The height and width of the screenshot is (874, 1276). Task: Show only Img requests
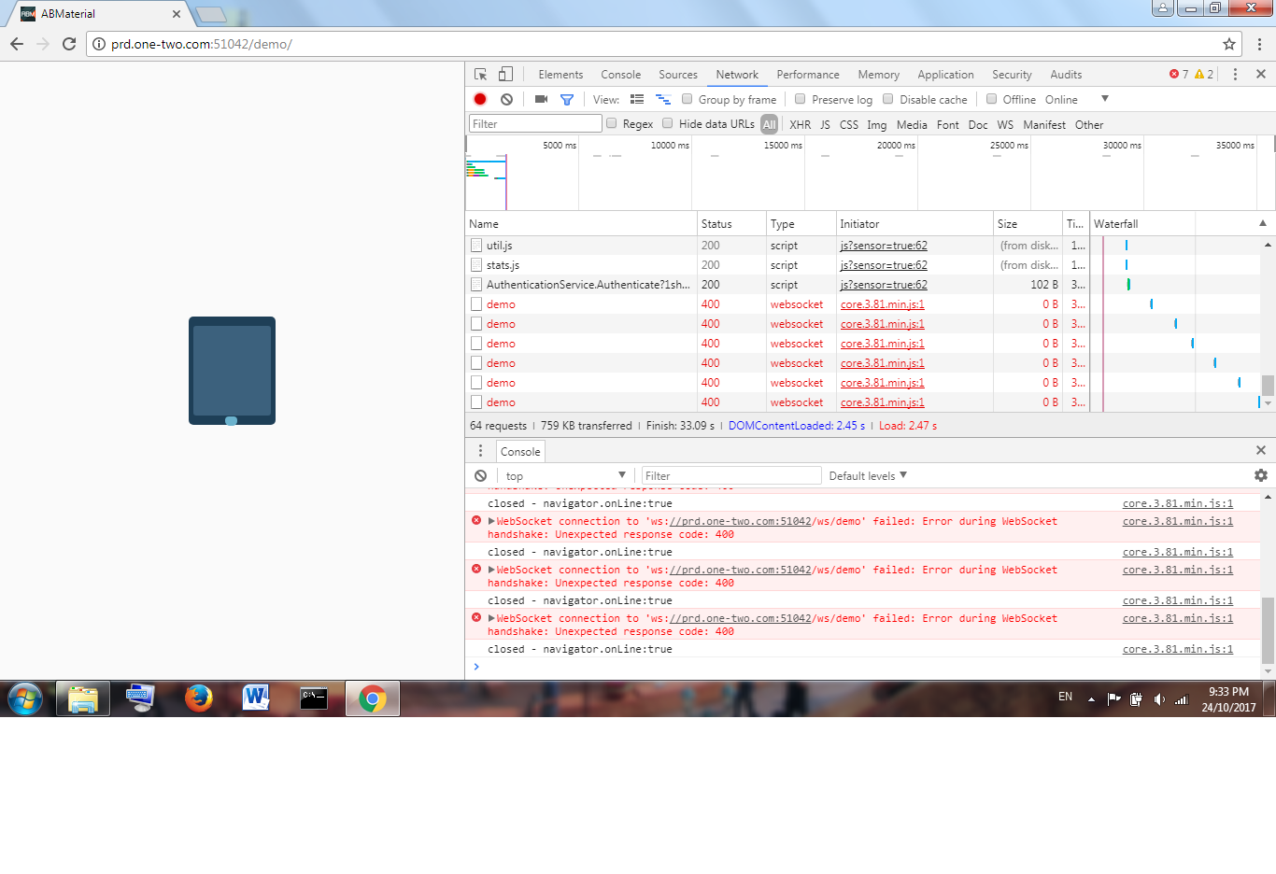[x=876, y=124]
